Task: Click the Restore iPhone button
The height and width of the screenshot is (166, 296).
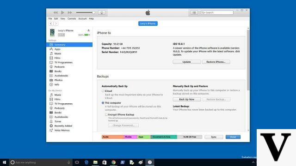Action: [x=216, y=62]
